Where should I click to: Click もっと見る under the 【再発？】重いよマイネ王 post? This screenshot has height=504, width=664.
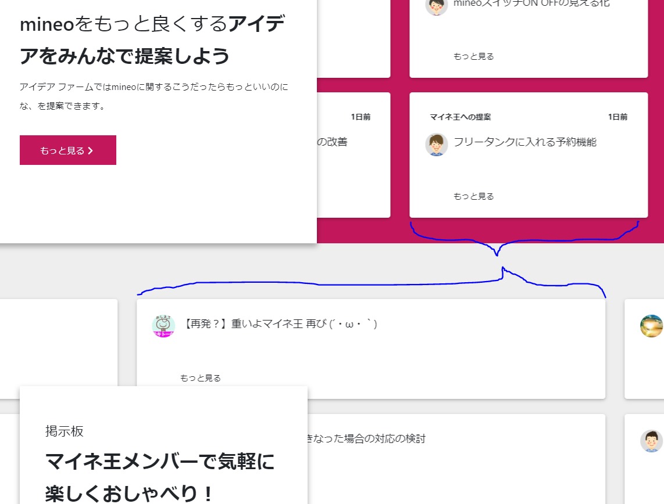200,378
